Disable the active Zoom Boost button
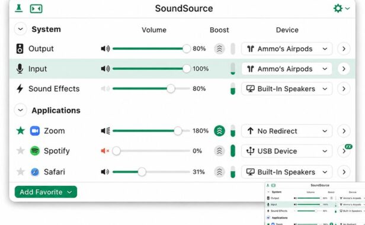The height and width of the screenshot is (225, 365). [219, 131]
